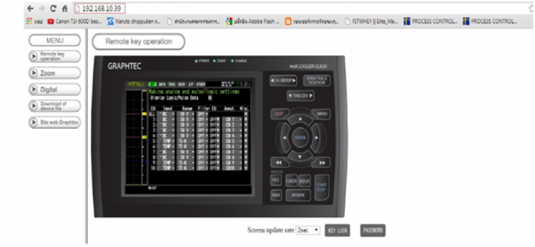Click the right arrow direction key

click(x=317, y=138)
